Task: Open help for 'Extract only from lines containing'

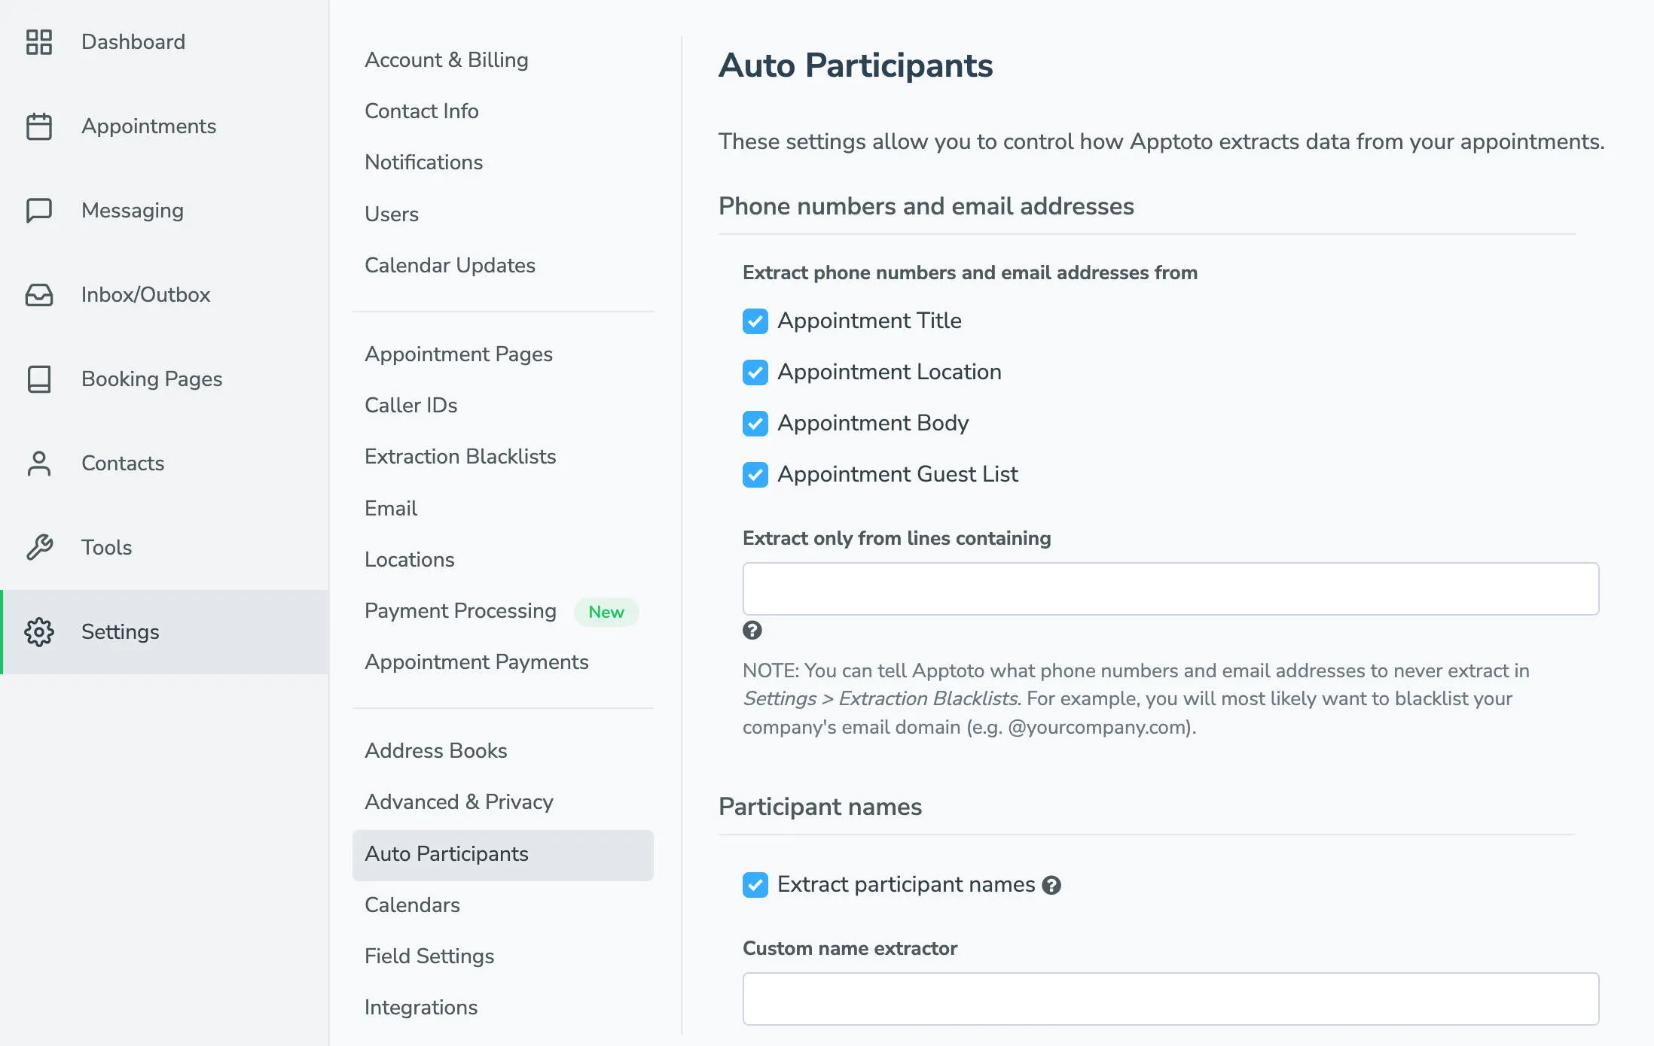Action: 752,631
